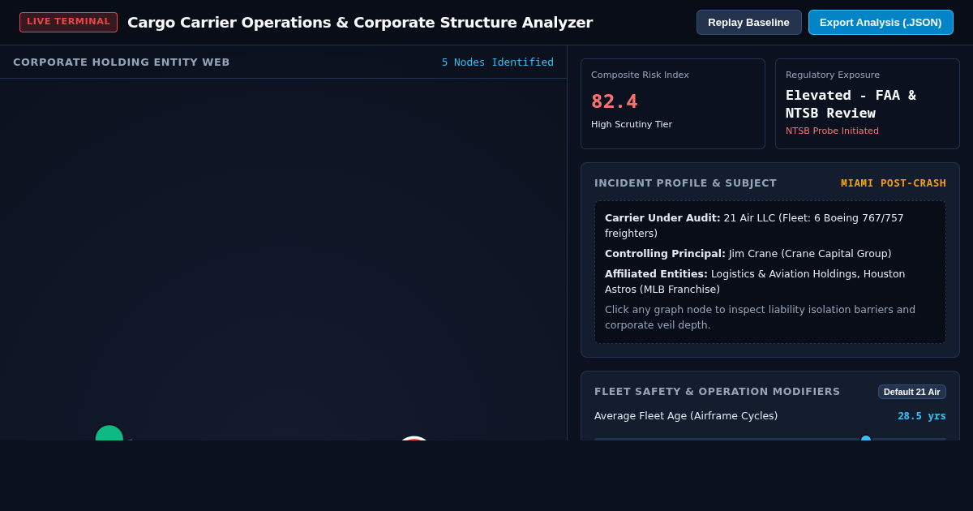Click the Composite Risk Index label
The image size is (973, 511).
tap(640, 75)
